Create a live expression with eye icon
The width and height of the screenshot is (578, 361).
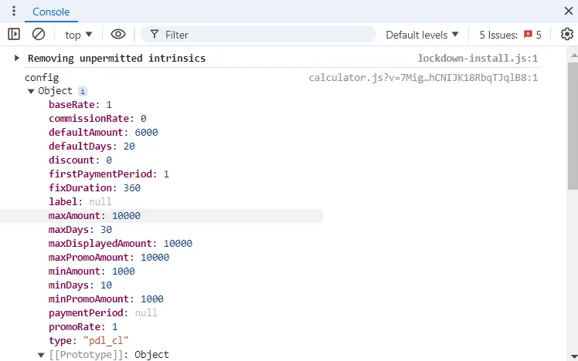click(117, 34)
